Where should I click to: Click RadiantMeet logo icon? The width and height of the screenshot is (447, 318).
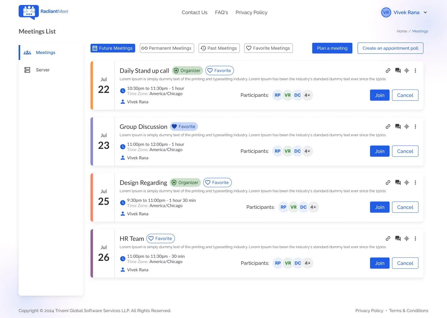29,12
